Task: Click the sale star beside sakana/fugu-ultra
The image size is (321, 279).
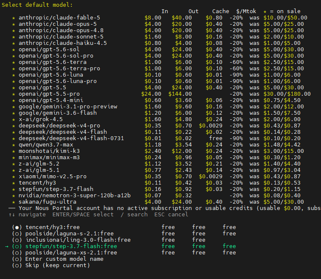Action: click(x=14, y=202)
